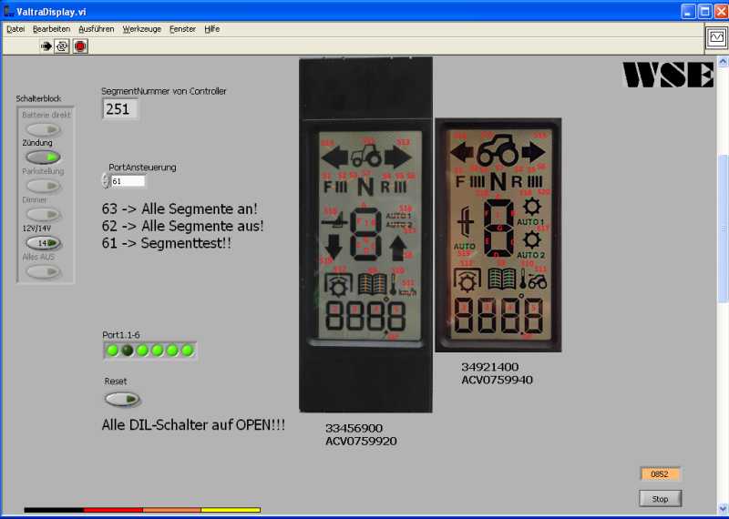Click AUTO 1 gear symbol on right display

pyautogui.click(x=532, y=208)
